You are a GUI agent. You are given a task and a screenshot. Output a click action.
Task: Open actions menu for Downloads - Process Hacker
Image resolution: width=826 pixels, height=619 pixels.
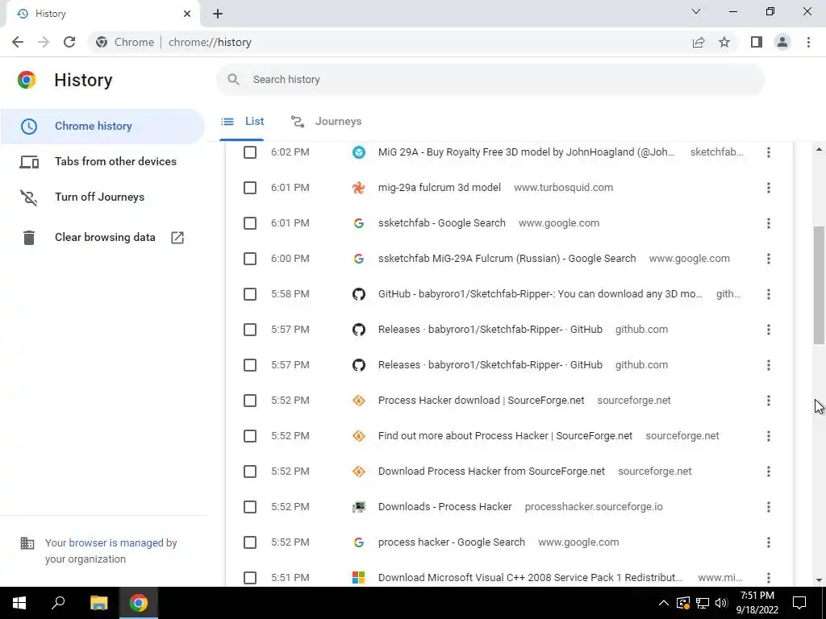click(768, 507)
